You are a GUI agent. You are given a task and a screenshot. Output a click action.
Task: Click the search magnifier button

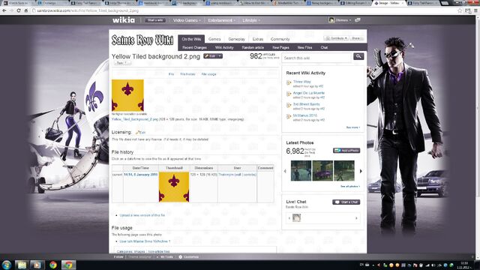tap(358, 56)
